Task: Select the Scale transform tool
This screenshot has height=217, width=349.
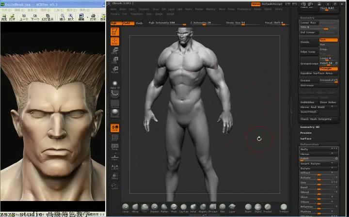Action: coord(115,60)
